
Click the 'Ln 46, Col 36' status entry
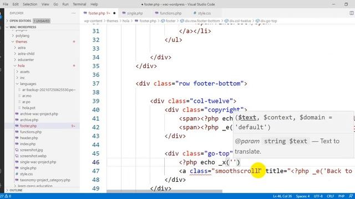[282, 196]
